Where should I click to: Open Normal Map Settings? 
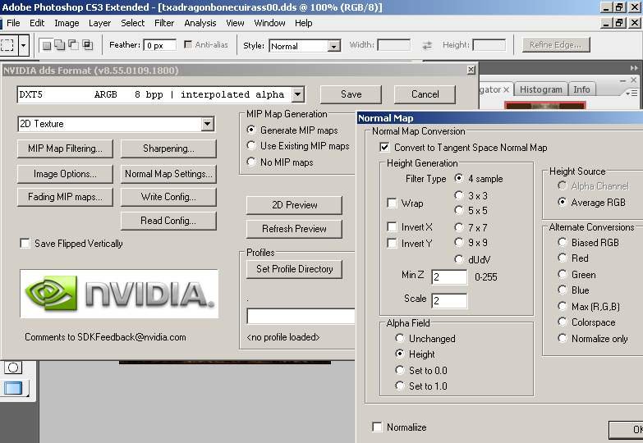pos(168,174)
